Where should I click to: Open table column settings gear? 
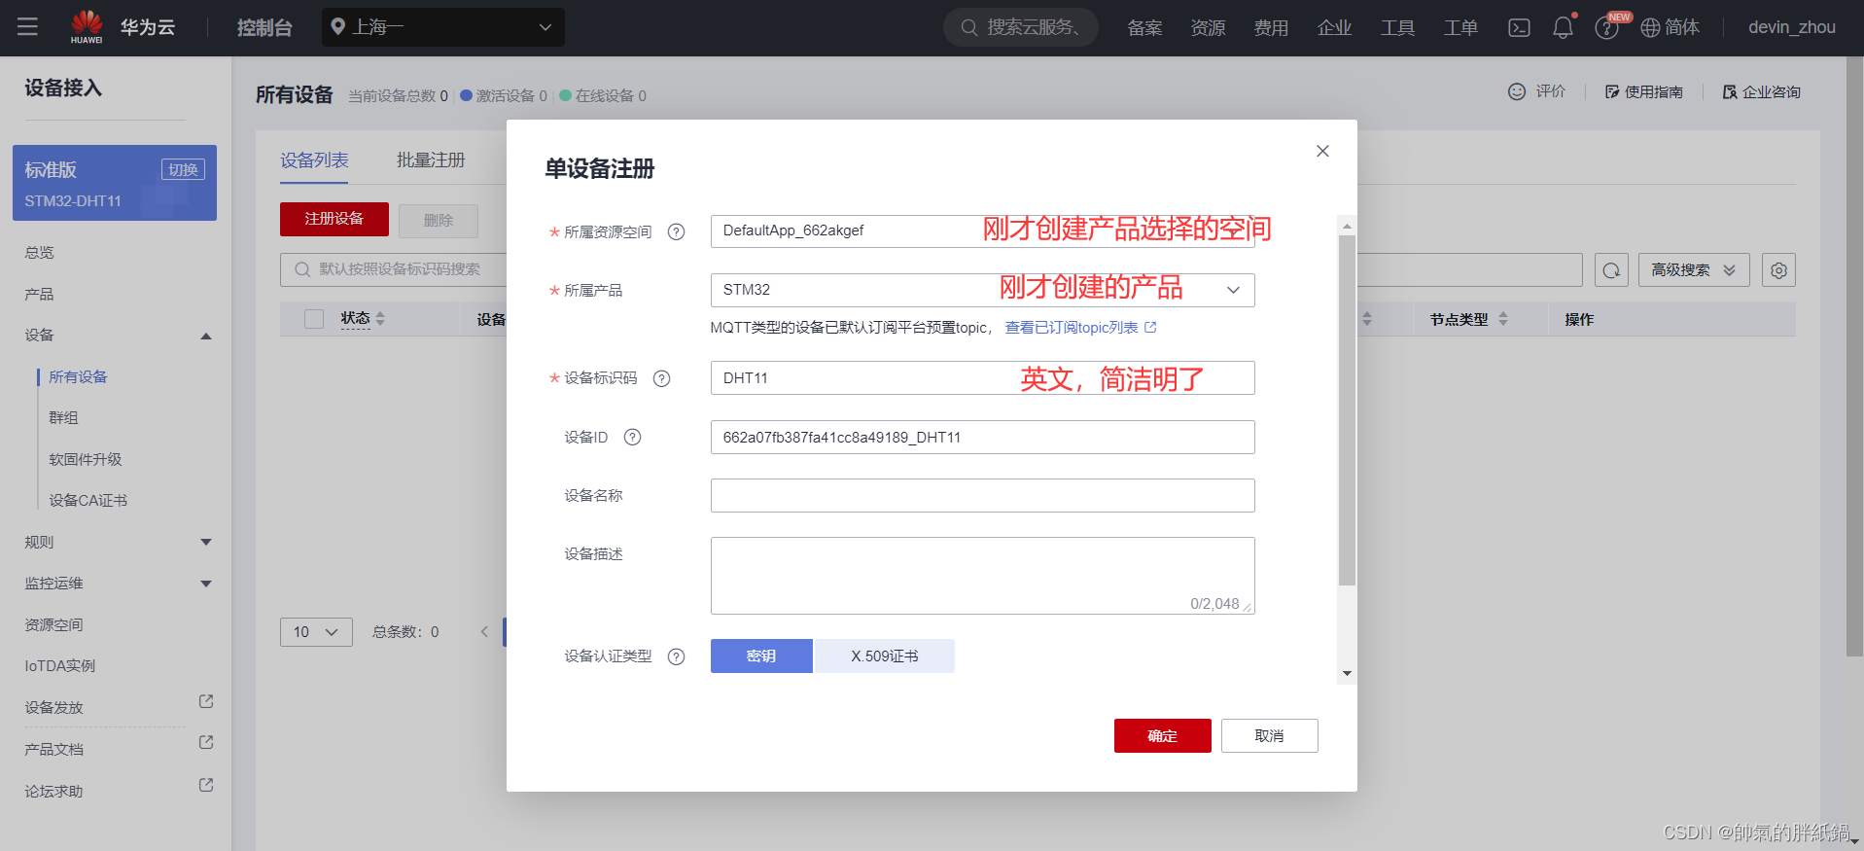pos(1778,270)
